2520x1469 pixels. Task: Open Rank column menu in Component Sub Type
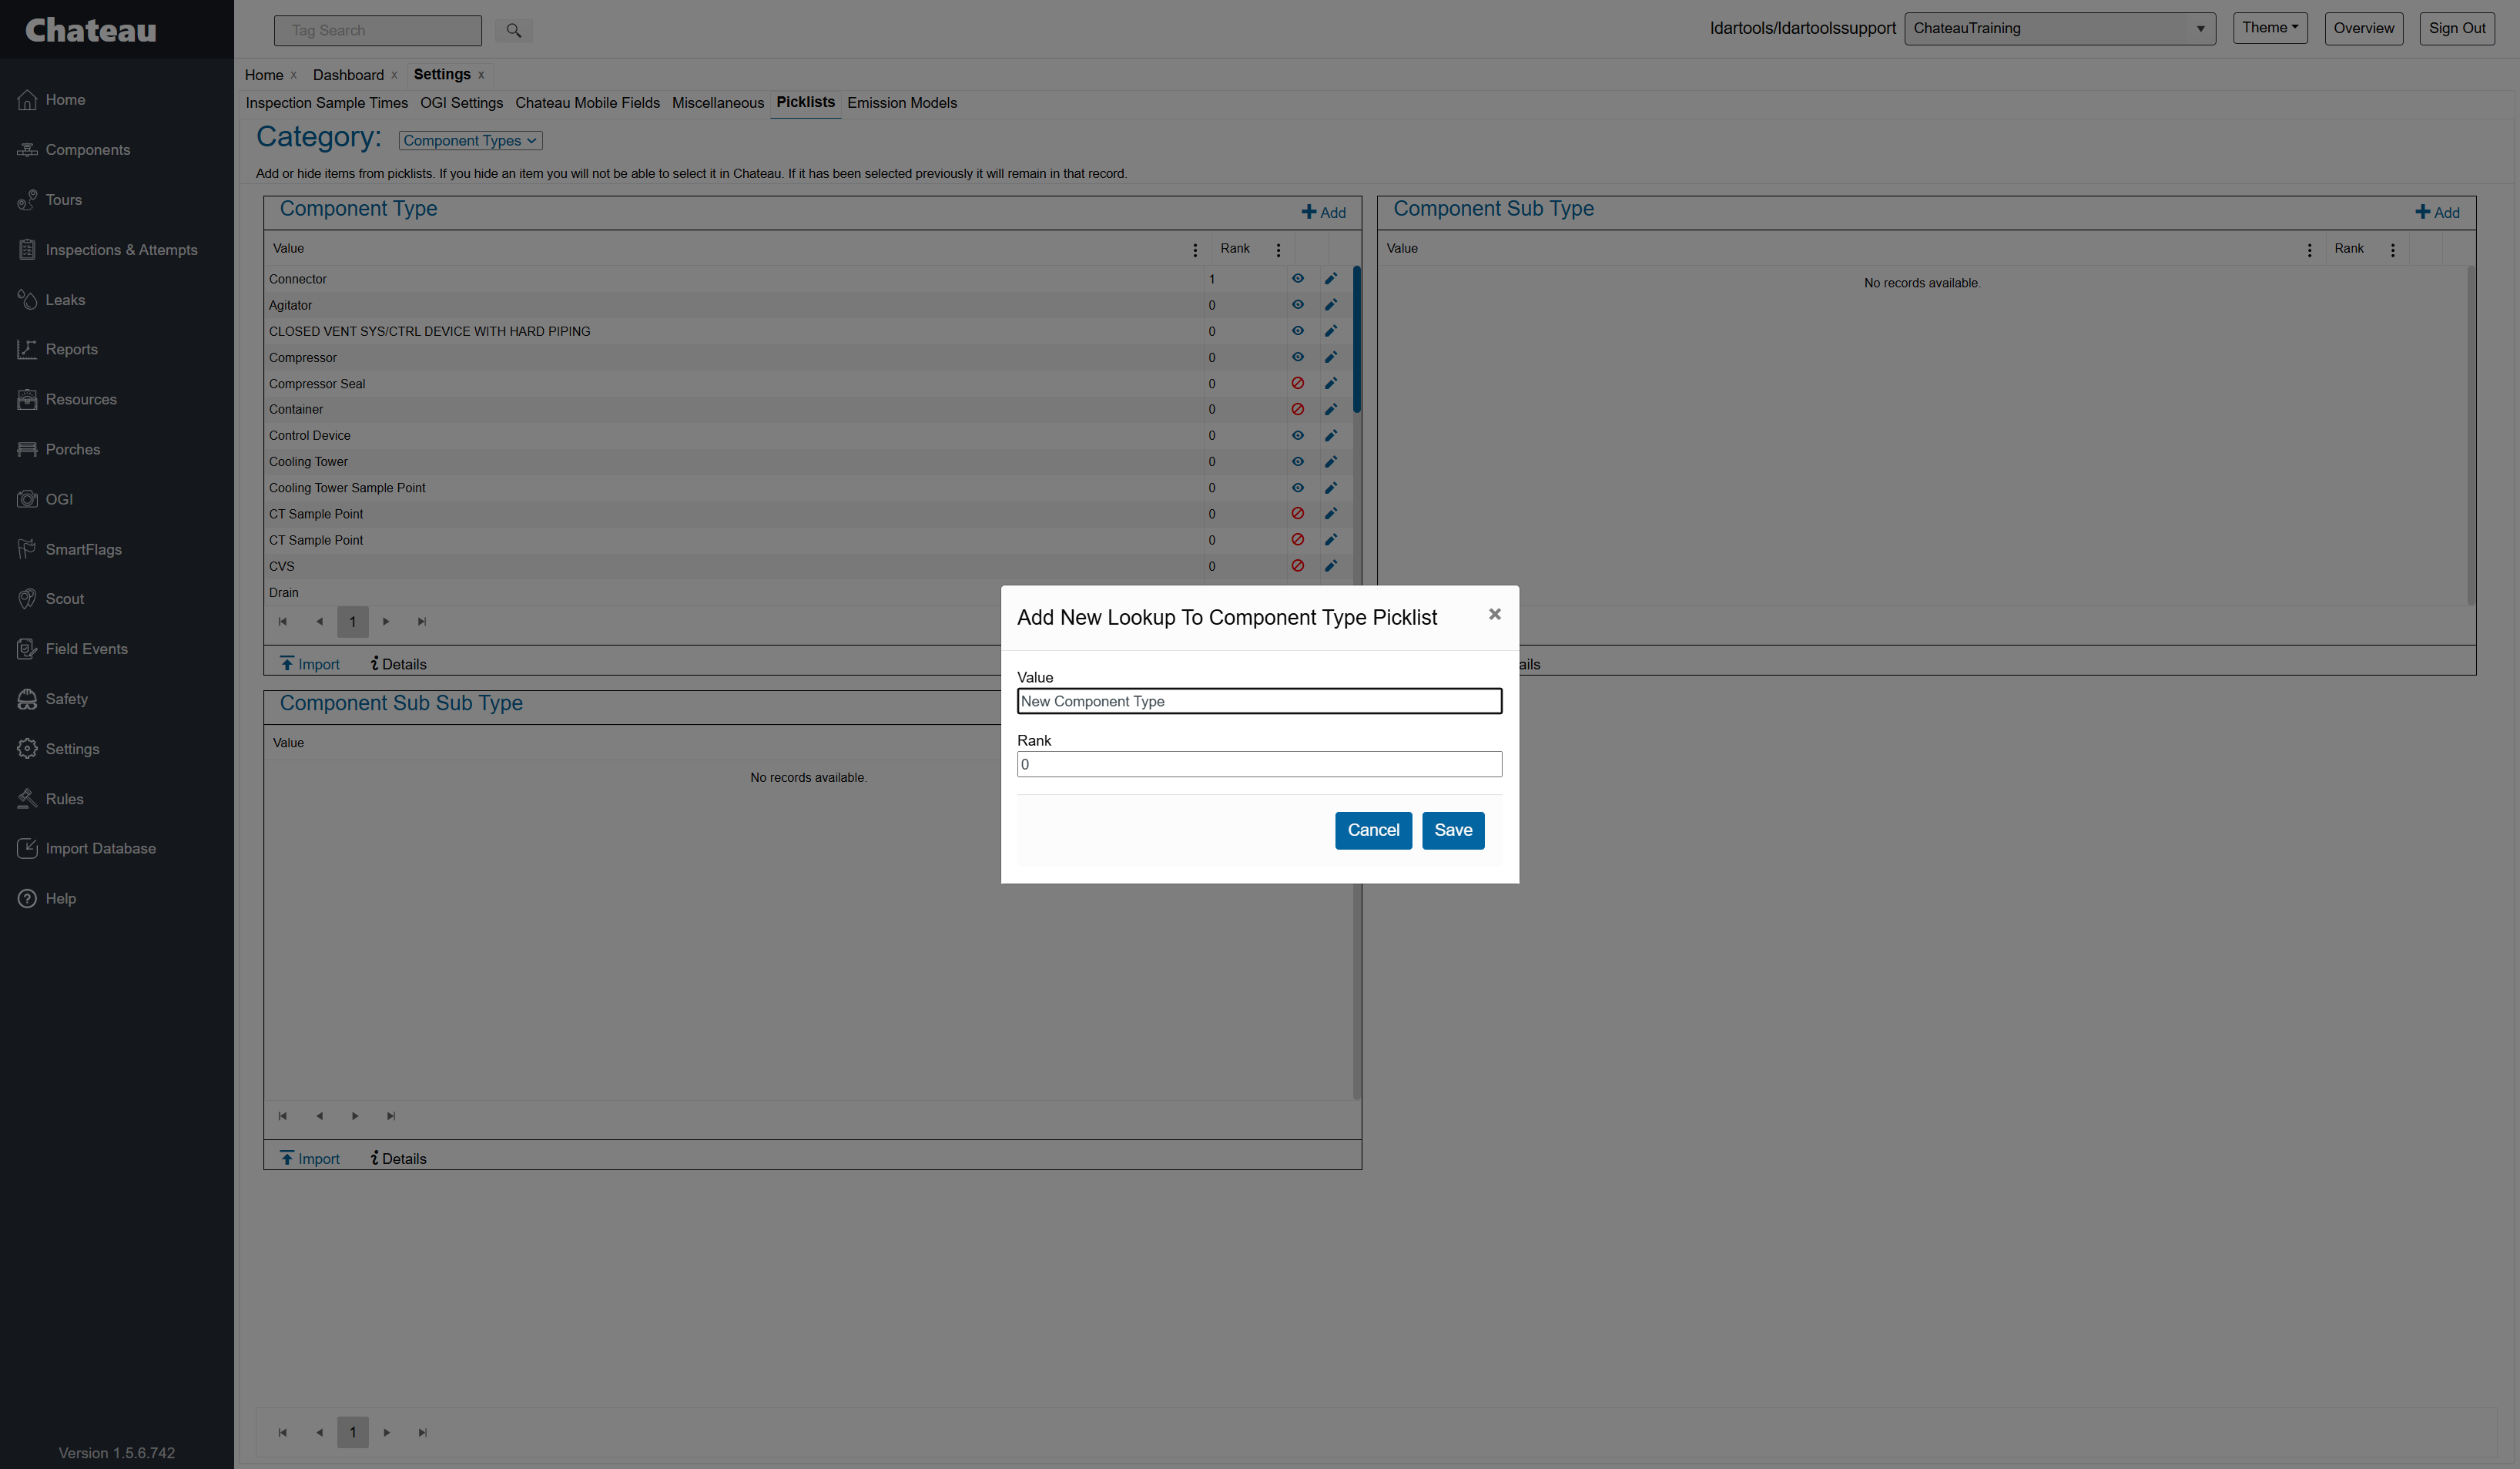pos(2393,250)
